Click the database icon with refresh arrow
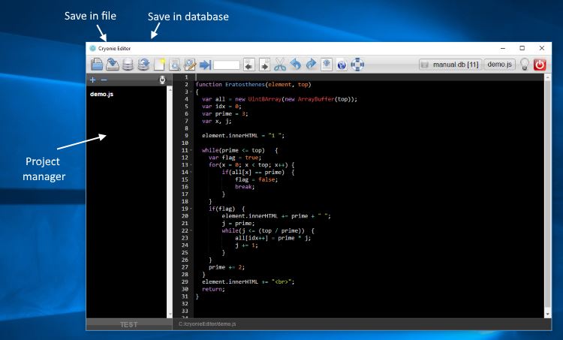The height and width of the screenshot is (340, 563). click(143, 65)
